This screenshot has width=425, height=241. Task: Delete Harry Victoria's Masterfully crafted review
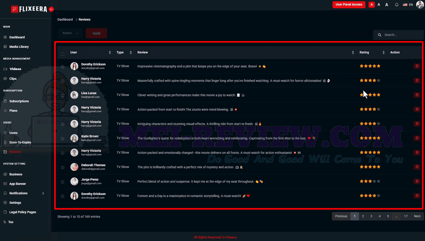pyautogui.click(x=417, y=80)
